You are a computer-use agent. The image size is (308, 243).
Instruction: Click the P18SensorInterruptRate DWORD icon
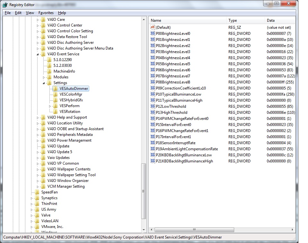coord(153,143)
